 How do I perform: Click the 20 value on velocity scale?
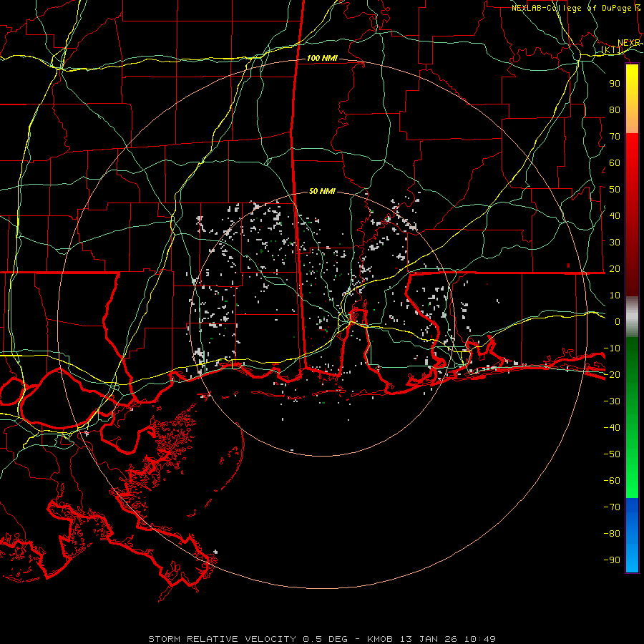[615, 269]
